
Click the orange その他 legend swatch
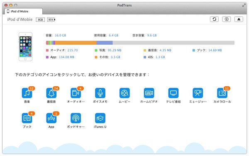click(96, 57)
